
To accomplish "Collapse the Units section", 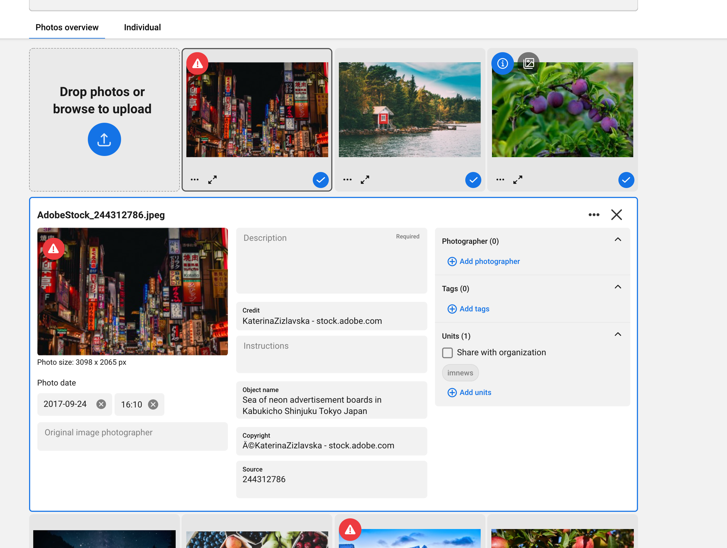I will [618, 334].
